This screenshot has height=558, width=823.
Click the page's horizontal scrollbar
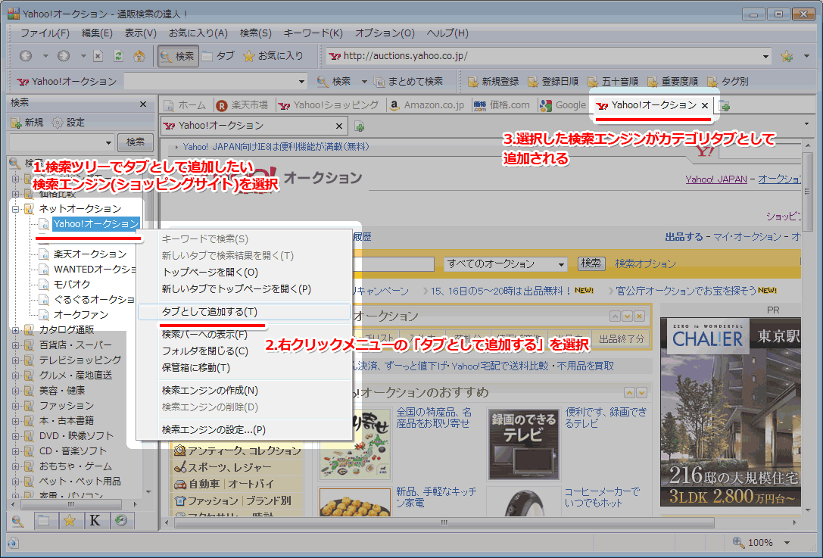click(444, 523)
